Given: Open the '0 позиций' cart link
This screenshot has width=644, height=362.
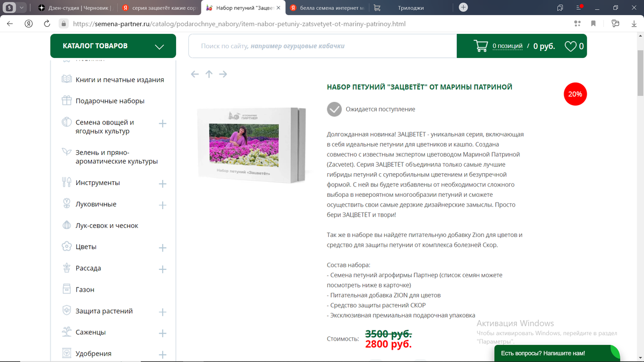Looking at the screenshot, I should tap(508, 46).
